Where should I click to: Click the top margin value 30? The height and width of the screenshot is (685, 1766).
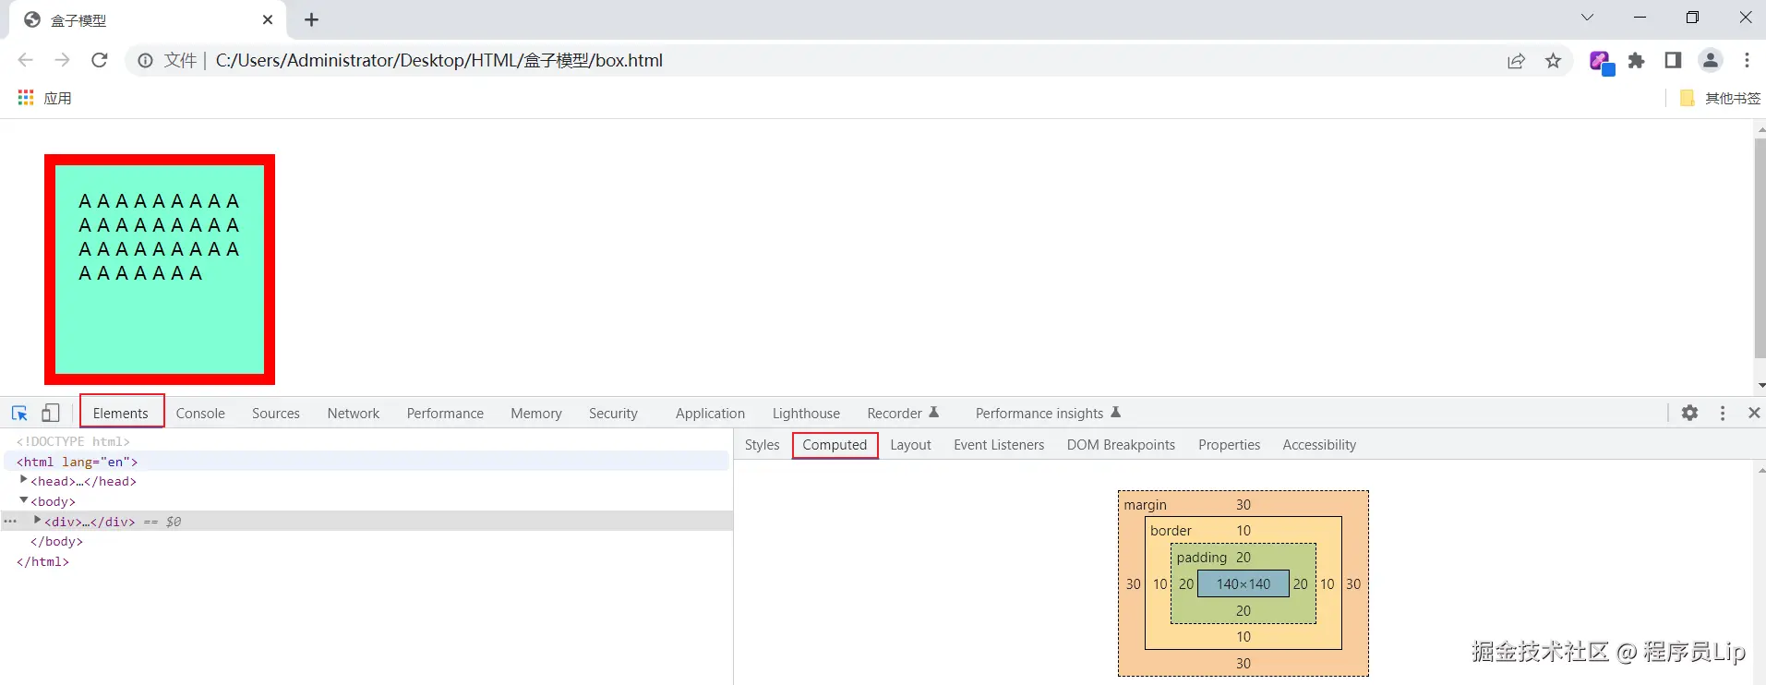1243,504
